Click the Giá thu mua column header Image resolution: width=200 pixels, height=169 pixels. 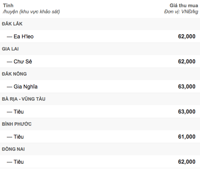point(184,5)
